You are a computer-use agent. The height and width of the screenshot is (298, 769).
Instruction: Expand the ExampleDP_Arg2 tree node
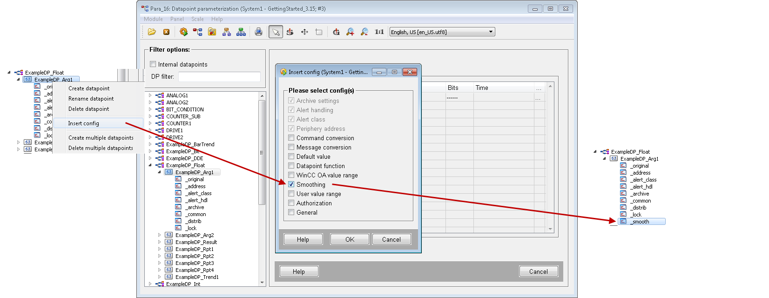tap(160, 235)
